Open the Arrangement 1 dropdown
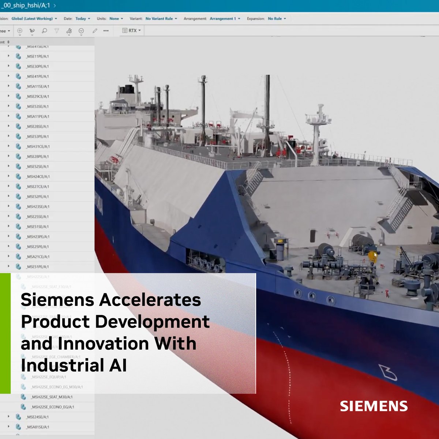 click(225, 19)
